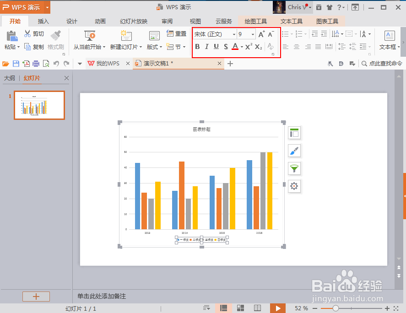Viewport: 406px width, 313px height.
Task: Toggle italic formatting
Action: pyautogui.click(x=206, y=47)
